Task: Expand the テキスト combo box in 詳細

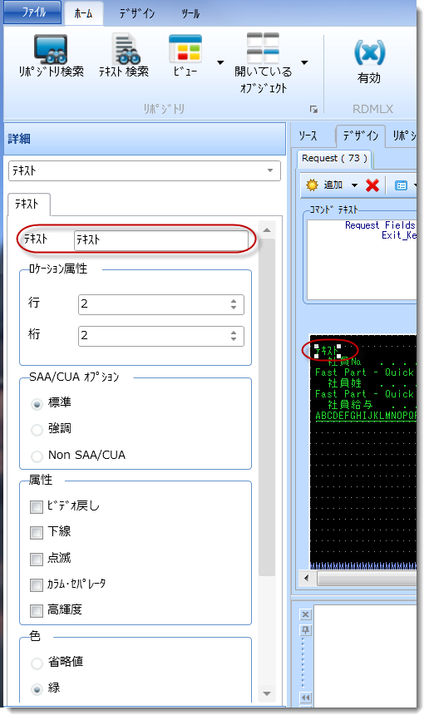Action: tap(145, 170)
